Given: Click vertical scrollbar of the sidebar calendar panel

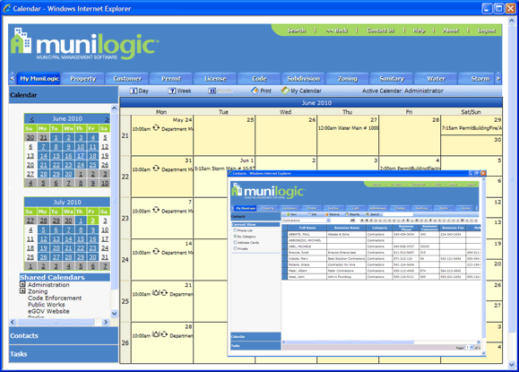Looking at the screenshot, I should [x=114, y=211].
